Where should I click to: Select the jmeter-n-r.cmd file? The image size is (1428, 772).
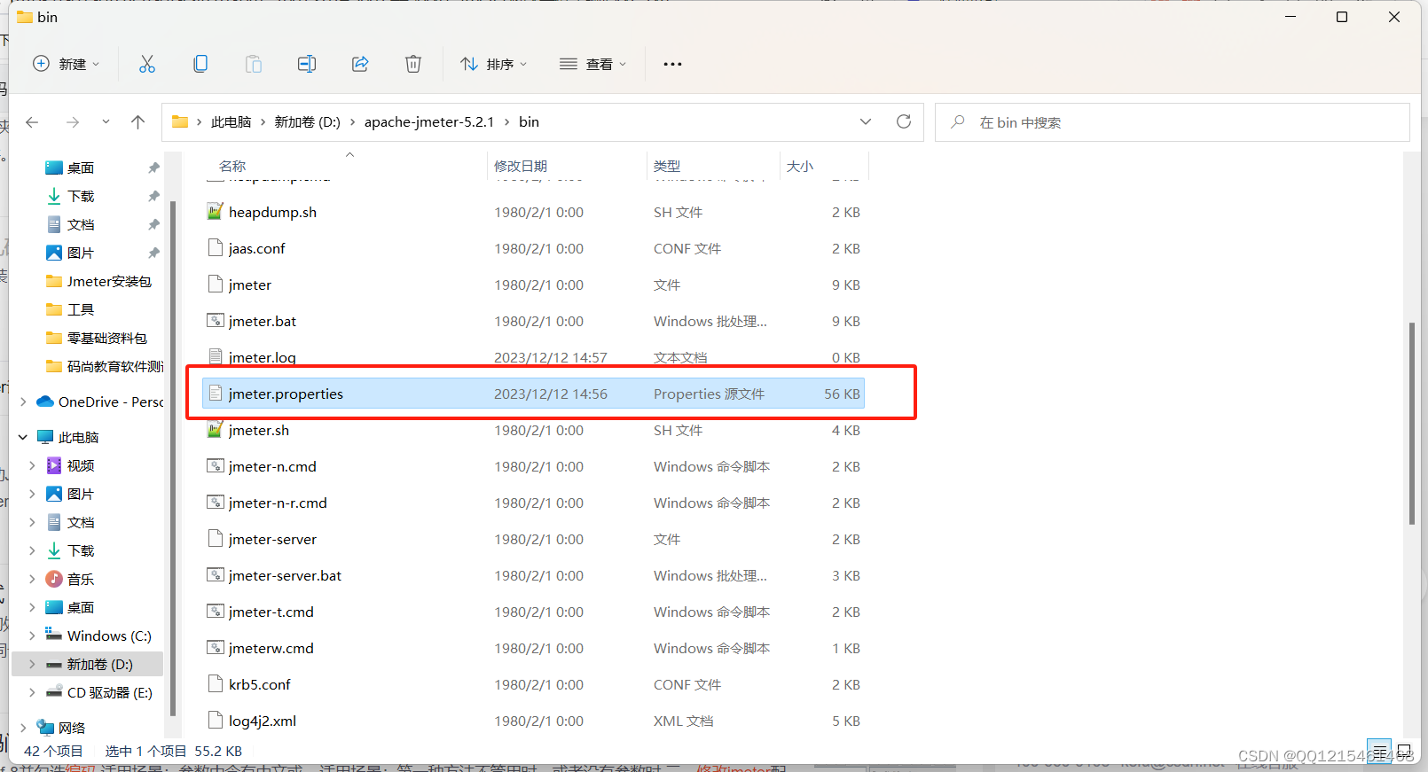(x=534, y=503)
